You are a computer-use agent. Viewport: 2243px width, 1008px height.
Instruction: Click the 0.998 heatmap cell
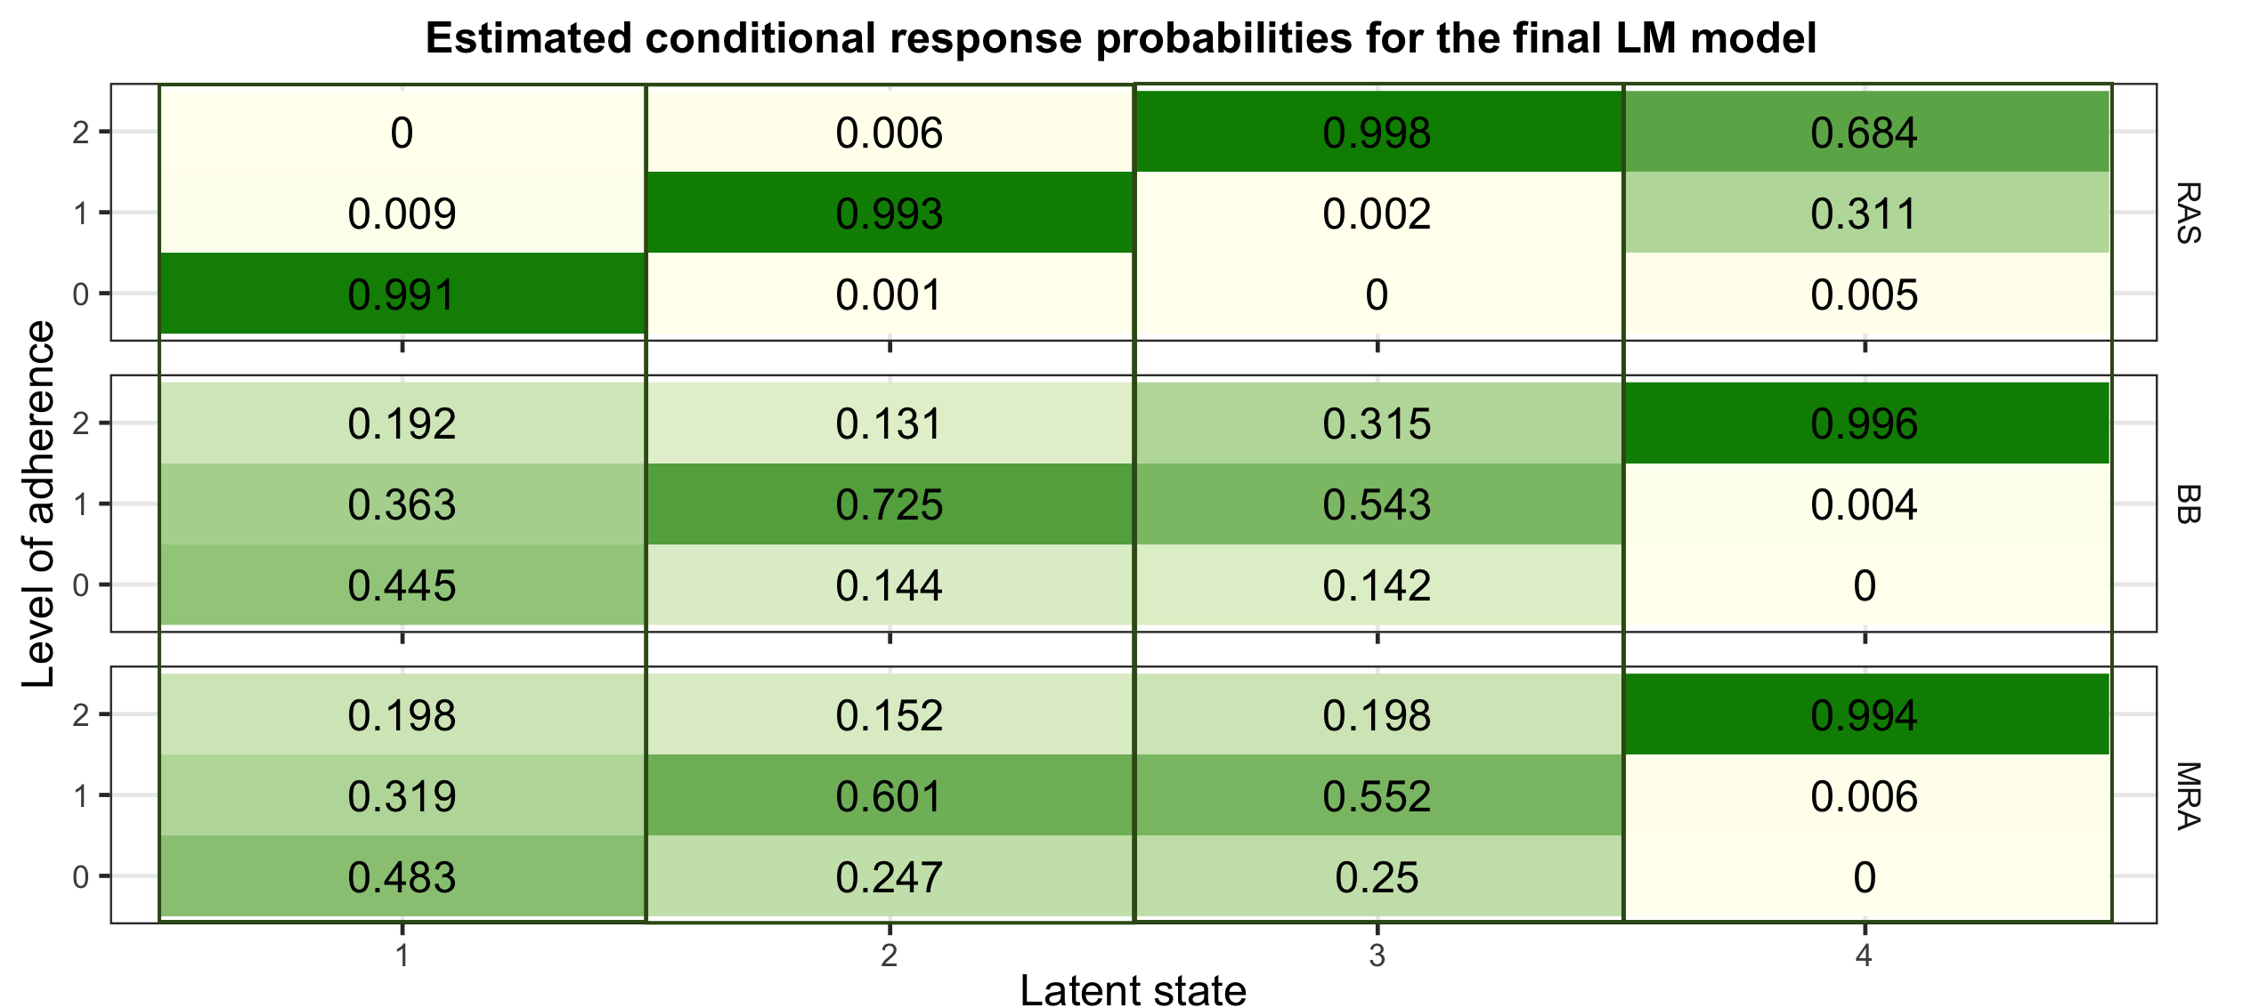[1377, 133]
